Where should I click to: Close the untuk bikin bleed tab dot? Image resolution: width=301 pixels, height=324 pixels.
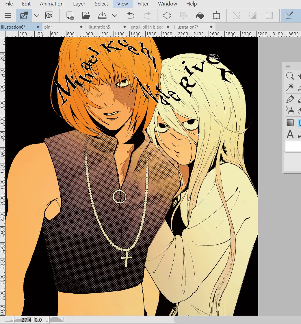point(168,27)
